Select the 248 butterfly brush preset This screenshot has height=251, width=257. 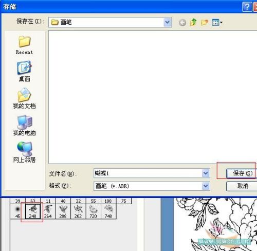(33, 211)
